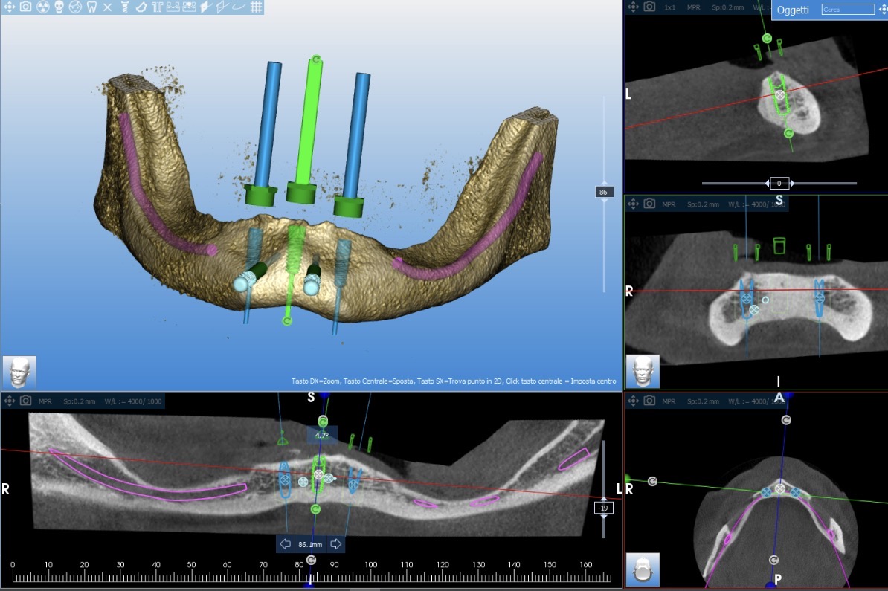Click the single-tooth gingiva model icon

173,7
